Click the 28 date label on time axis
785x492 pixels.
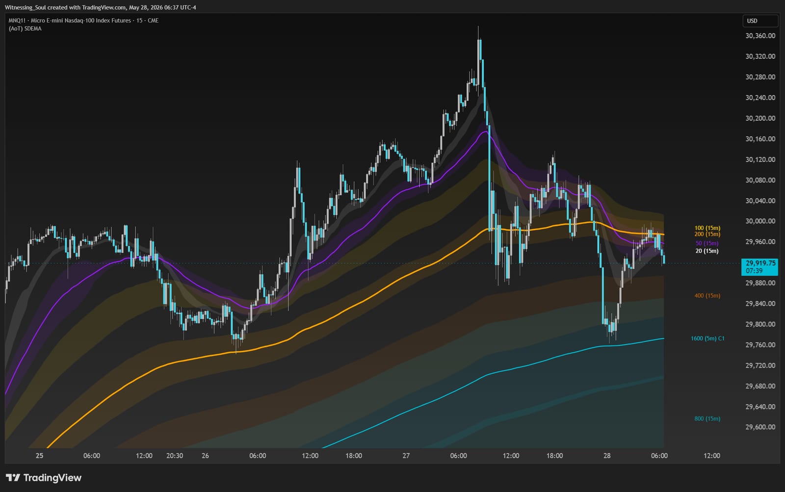pyautogui.click(x=607, y=456)
